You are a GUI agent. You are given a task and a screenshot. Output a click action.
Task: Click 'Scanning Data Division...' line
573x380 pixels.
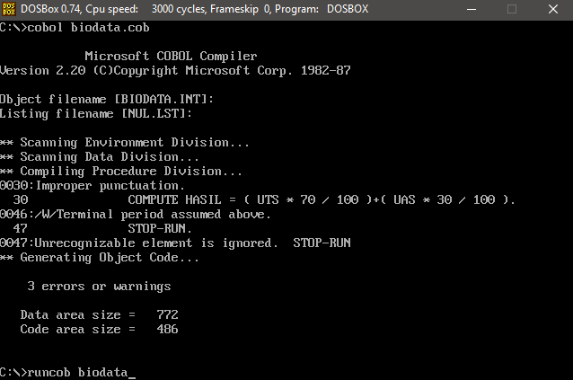pos(100,156)
